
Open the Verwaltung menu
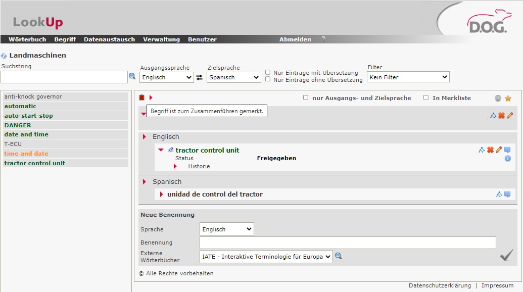click(161, 39)
